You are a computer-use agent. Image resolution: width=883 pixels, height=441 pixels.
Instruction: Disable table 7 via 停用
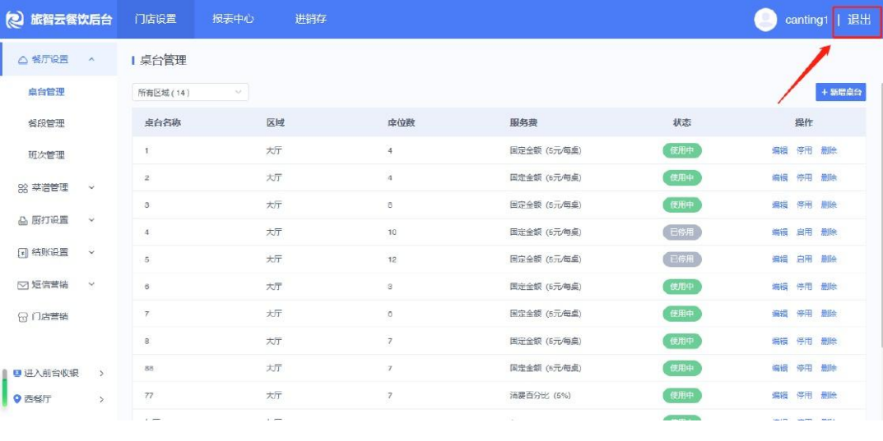point(804,314)
